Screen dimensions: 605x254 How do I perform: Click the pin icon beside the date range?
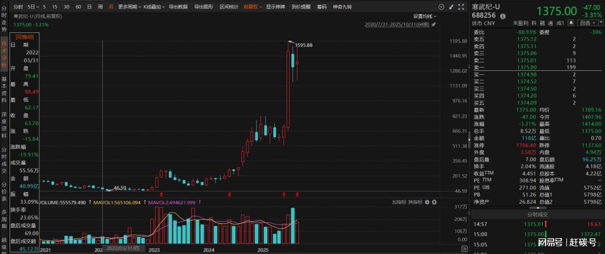point(434,25)
